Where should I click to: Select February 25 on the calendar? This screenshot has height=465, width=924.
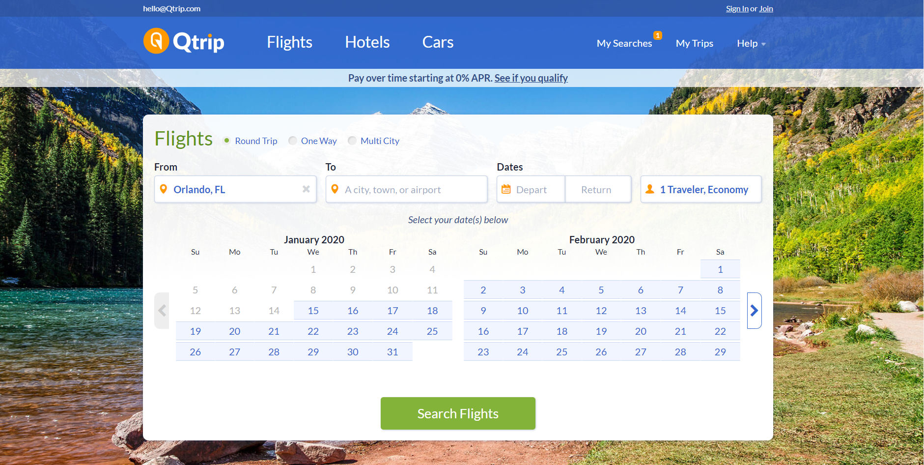(x=562, y=352)
